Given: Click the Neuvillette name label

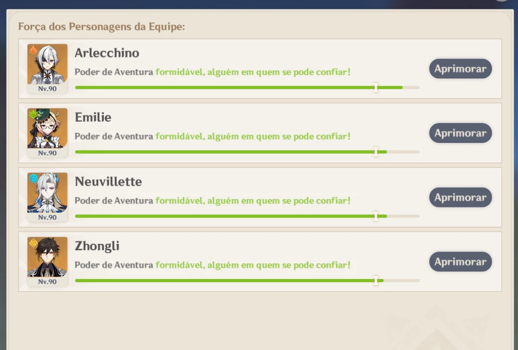Looking at the screenshot, I should (x=108, y=181).
